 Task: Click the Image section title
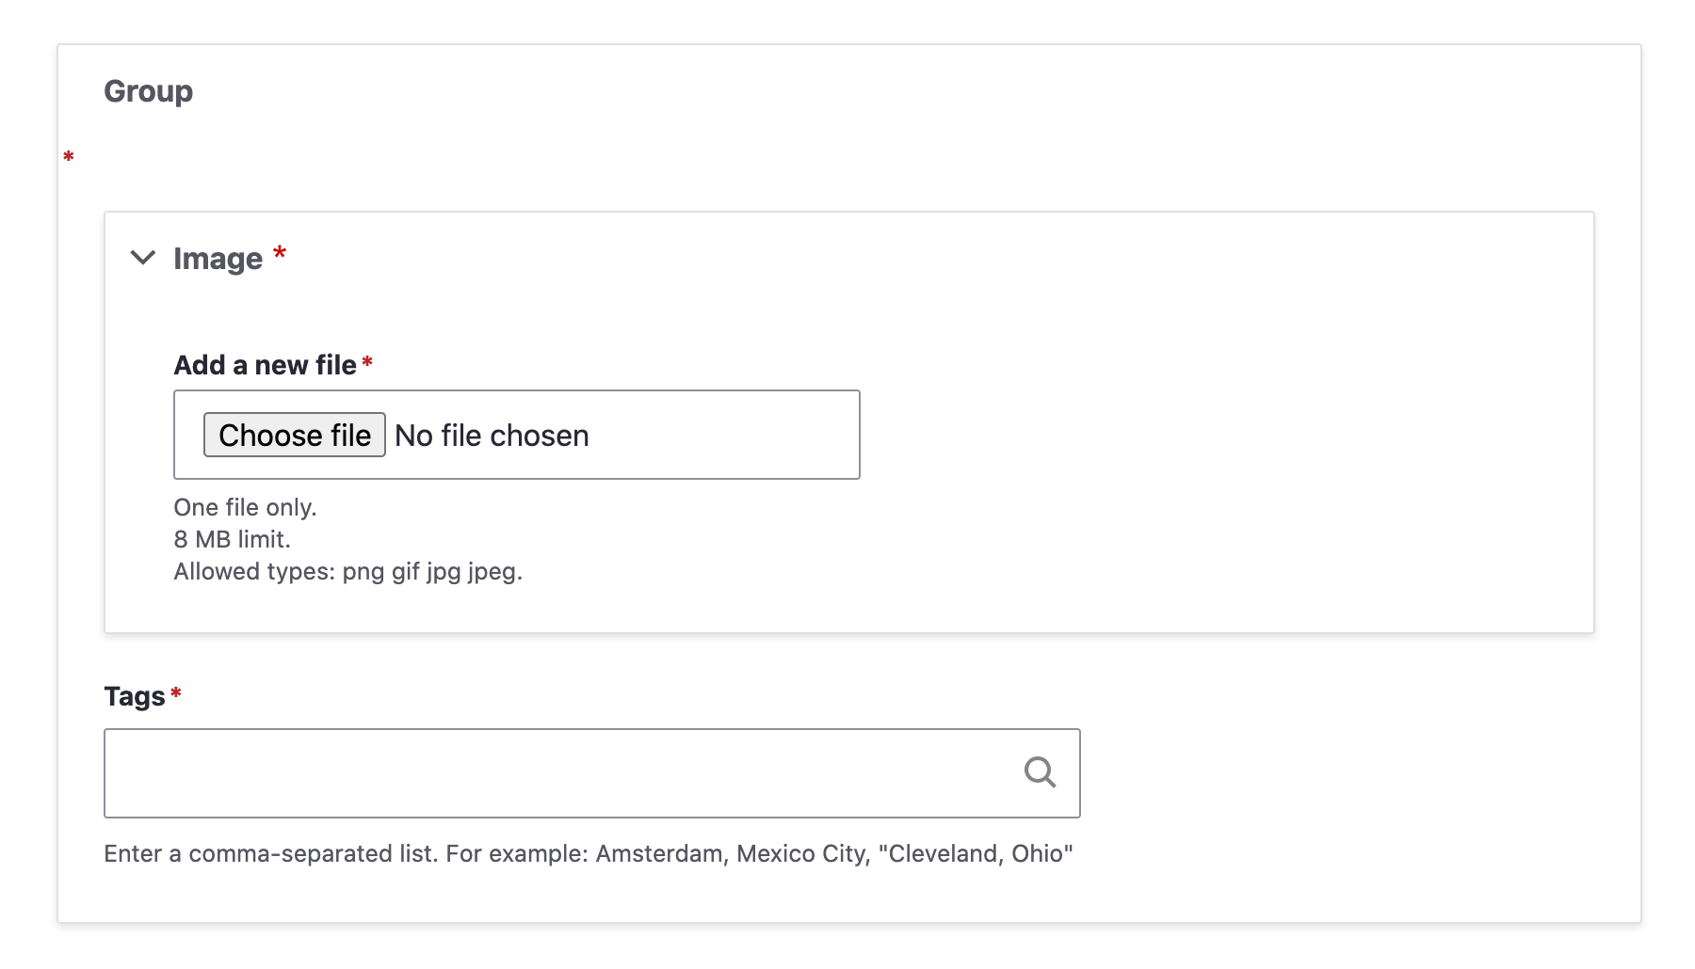coord(218,259)
